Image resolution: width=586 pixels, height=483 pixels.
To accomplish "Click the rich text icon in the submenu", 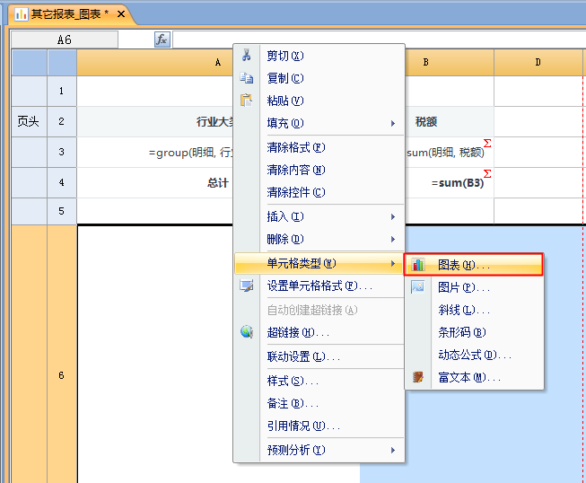I will point(418,378).
